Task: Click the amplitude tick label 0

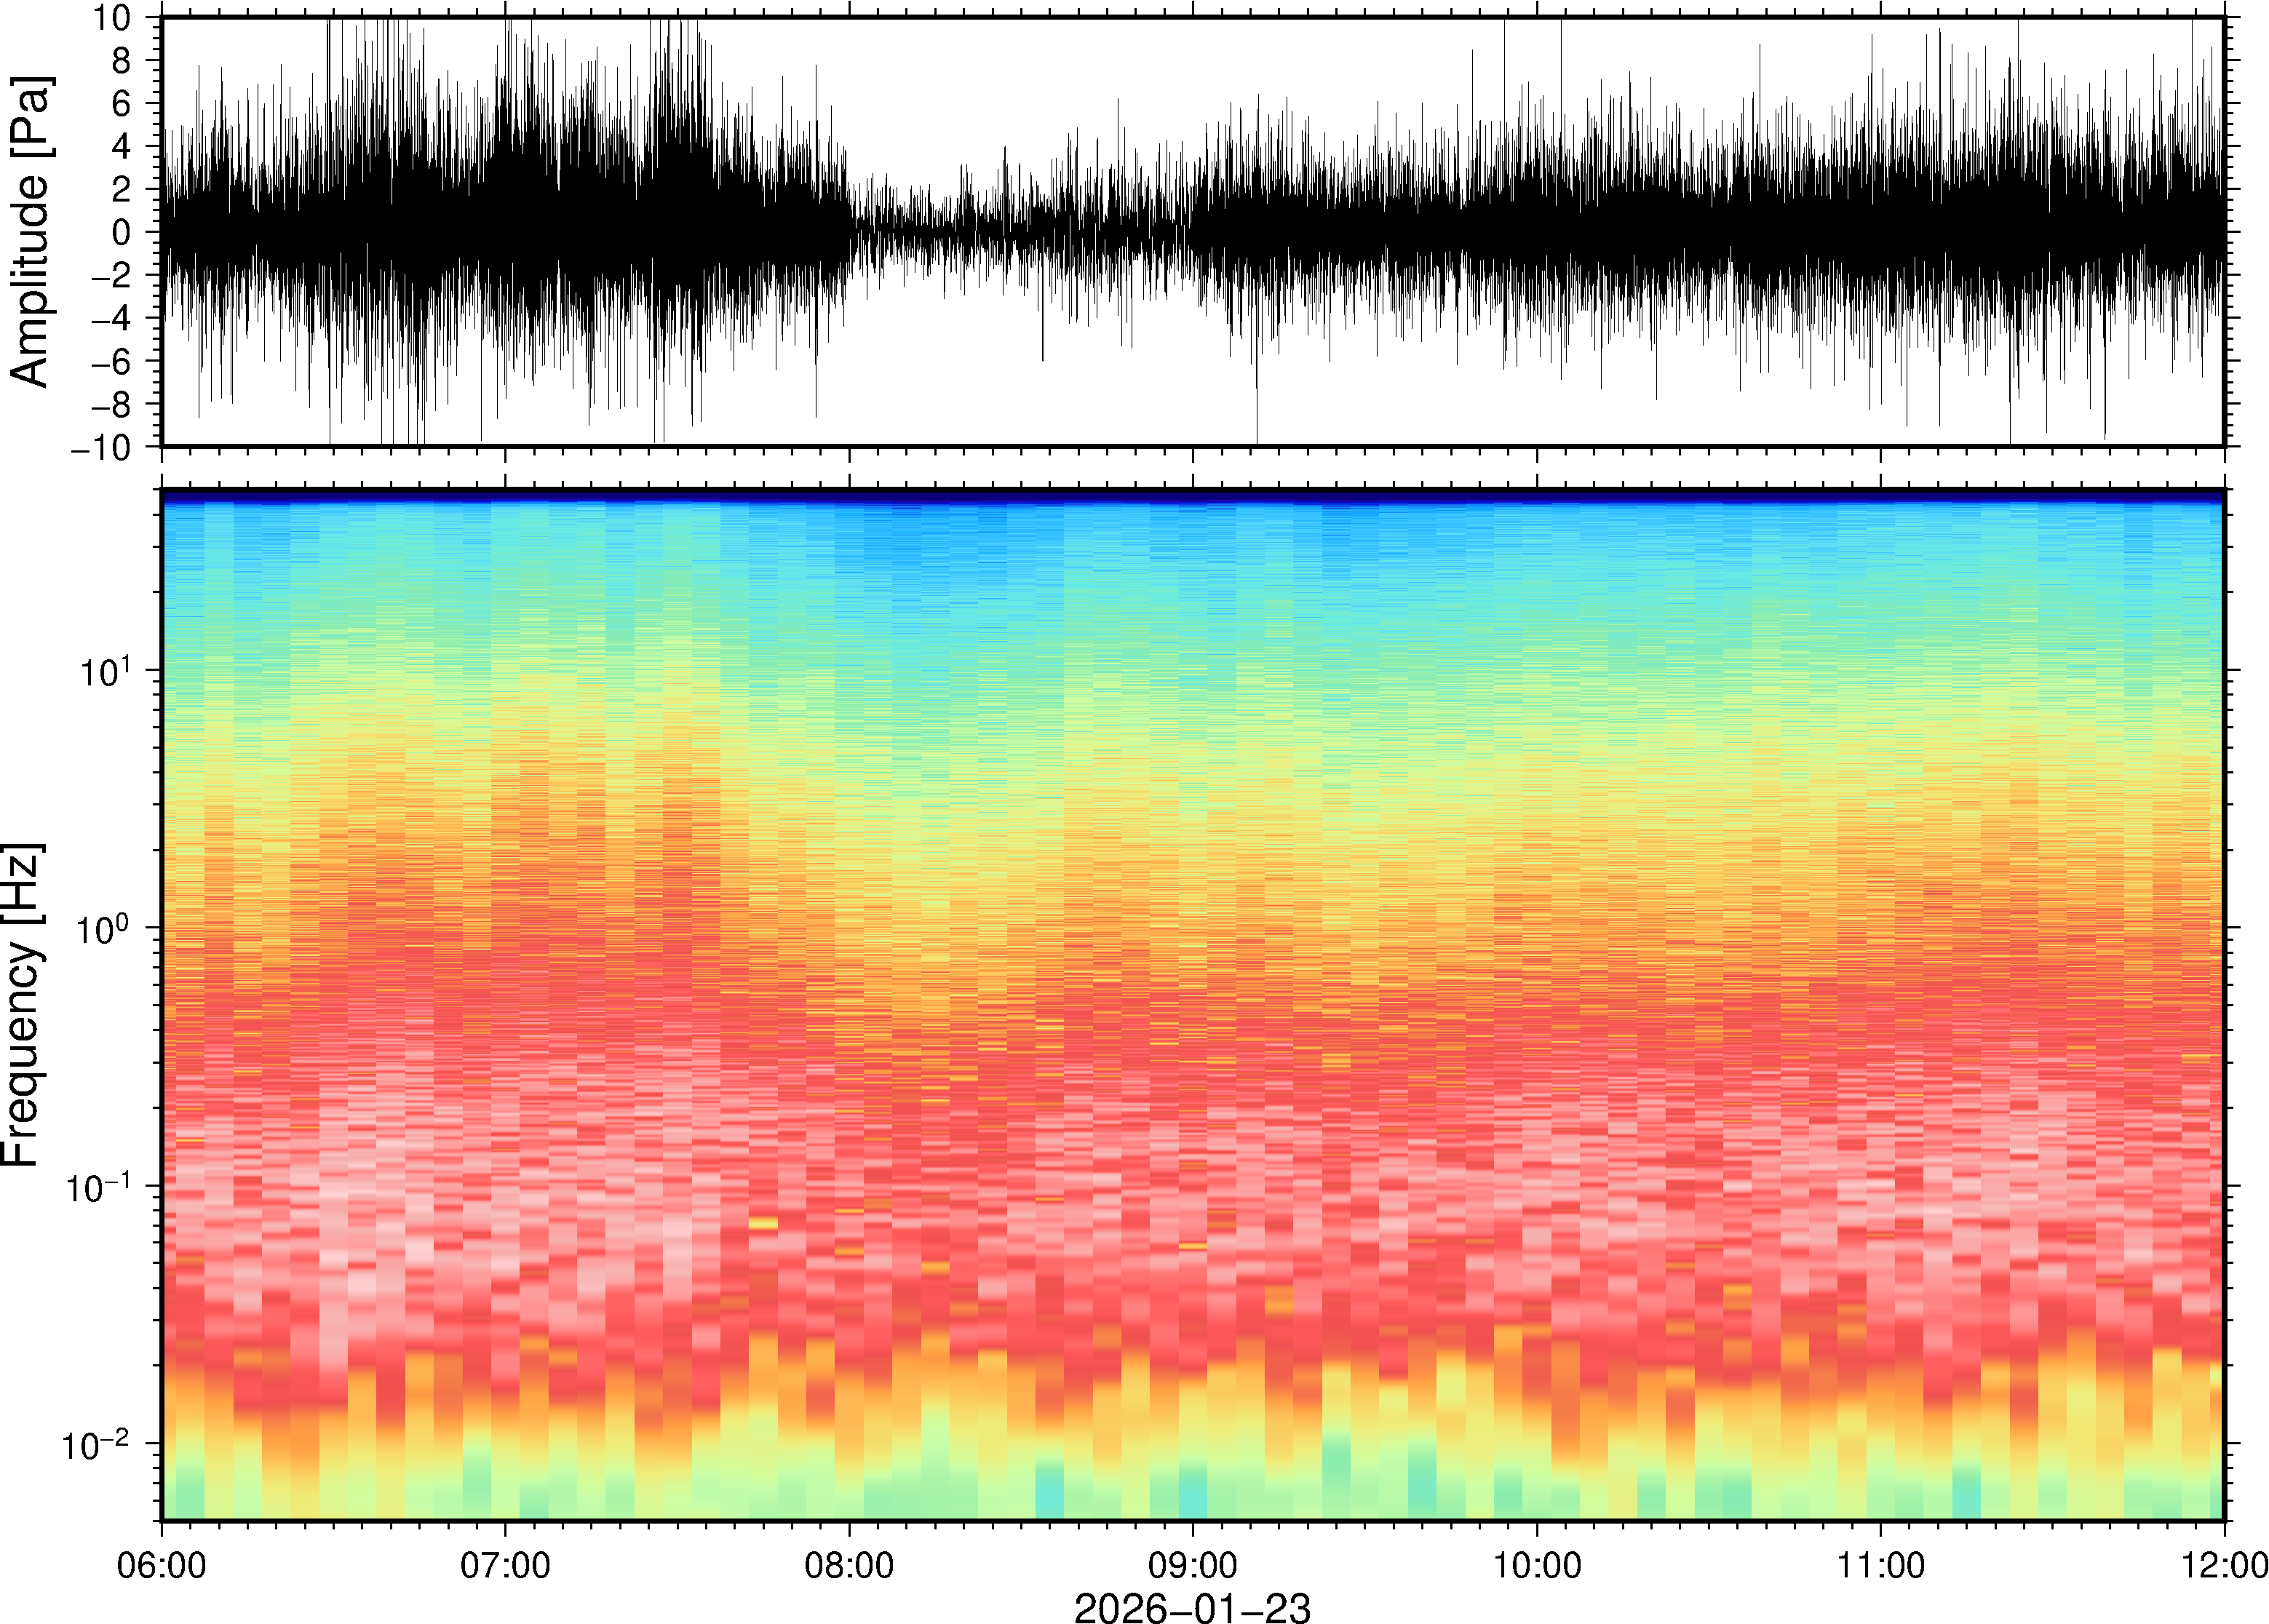Action: [121, 232]
